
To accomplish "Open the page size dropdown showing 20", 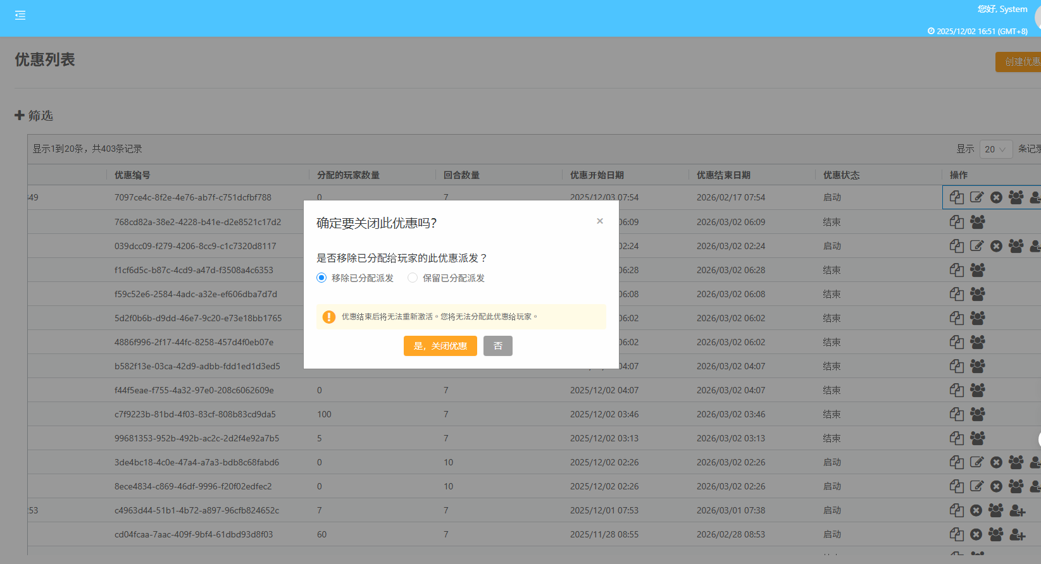I will [995, 149].
